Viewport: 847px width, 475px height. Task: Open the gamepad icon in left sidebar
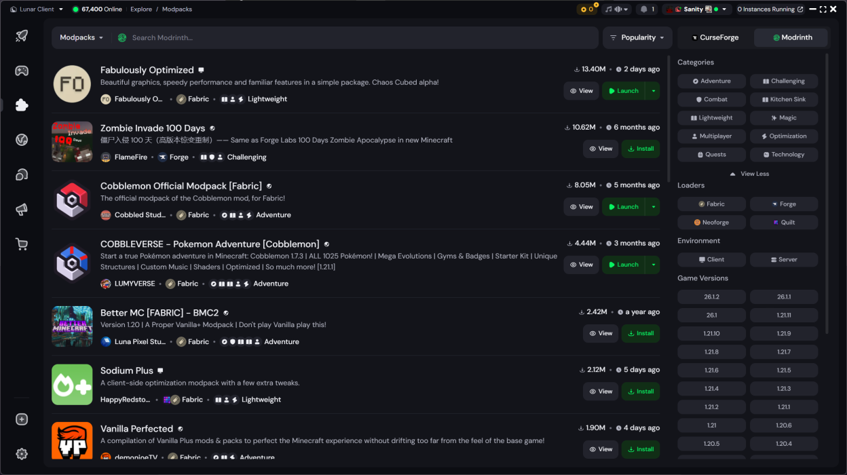[22, 71]
